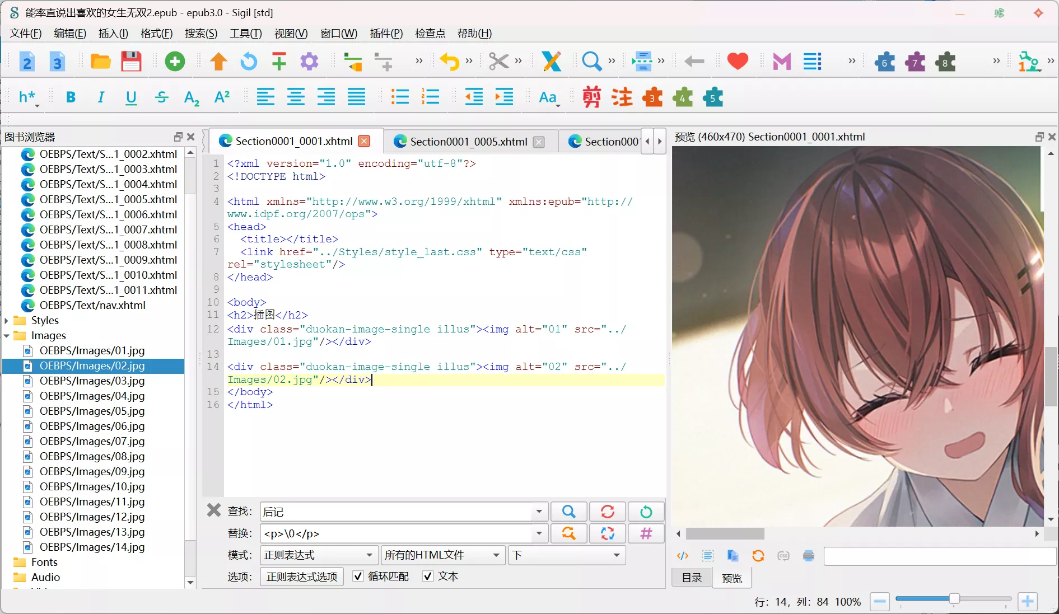1059x614 pixels.
Task: Click the bulleted list icon
Action: (400, 97)
